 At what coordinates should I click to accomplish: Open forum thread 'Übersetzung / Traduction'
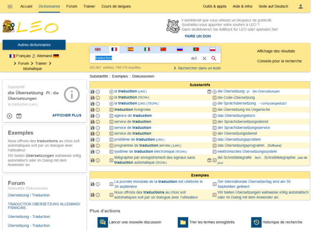[x=29, y=195]
